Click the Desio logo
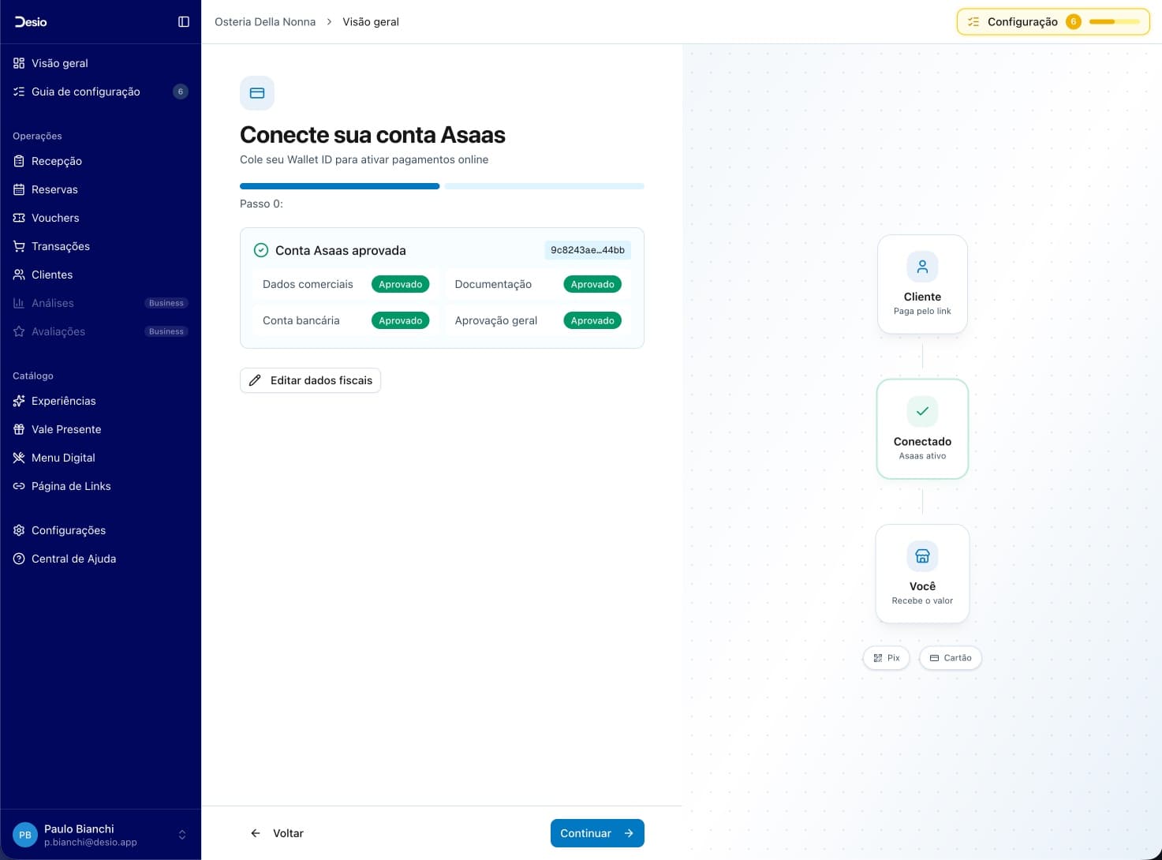The width and height of the screenshot is (1162, 860). pos(31,22)
